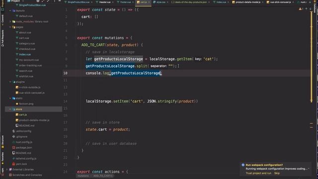Open search.vue in project tree
This screenshot has height=179, width=318.
coord(25,71)
